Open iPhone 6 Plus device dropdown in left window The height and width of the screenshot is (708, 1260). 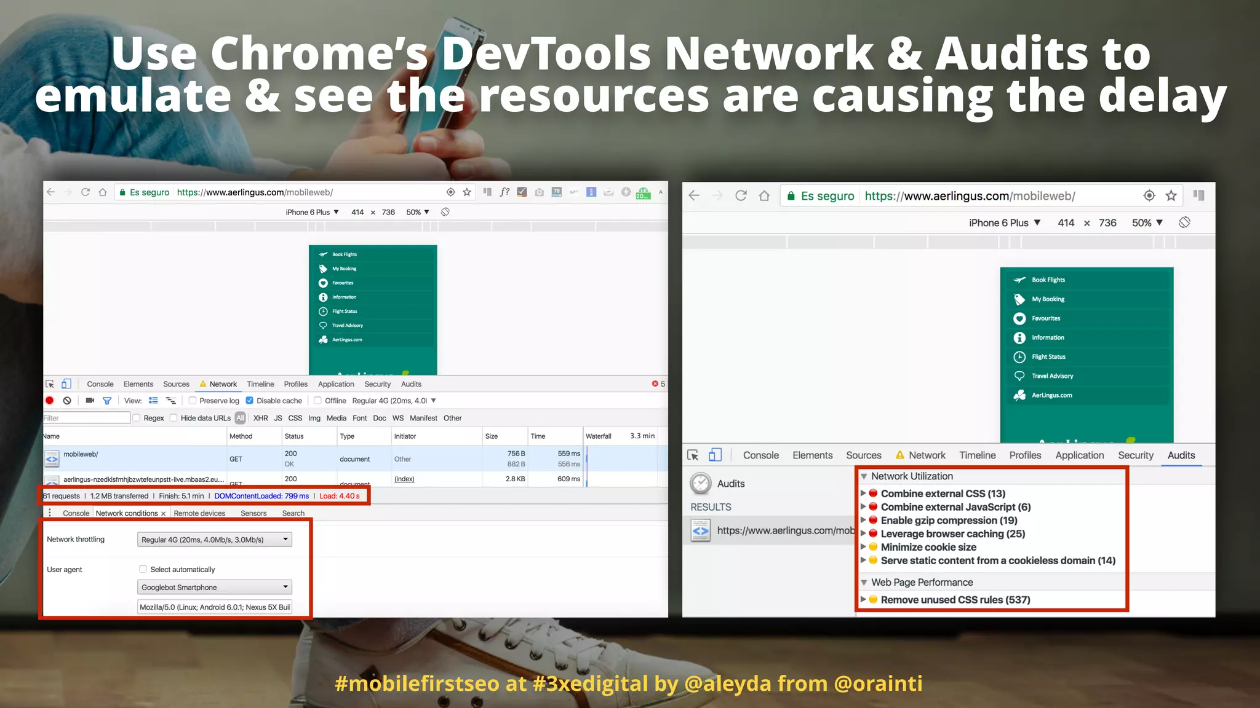tap(312, 212)
